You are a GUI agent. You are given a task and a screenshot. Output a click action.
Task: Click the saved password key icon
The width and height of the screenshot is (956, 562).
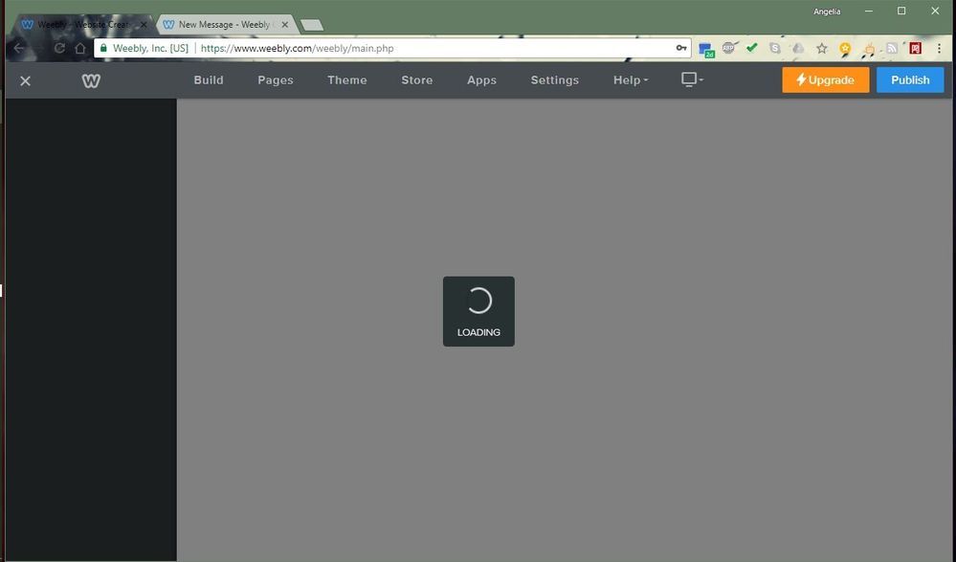[681, 48]
